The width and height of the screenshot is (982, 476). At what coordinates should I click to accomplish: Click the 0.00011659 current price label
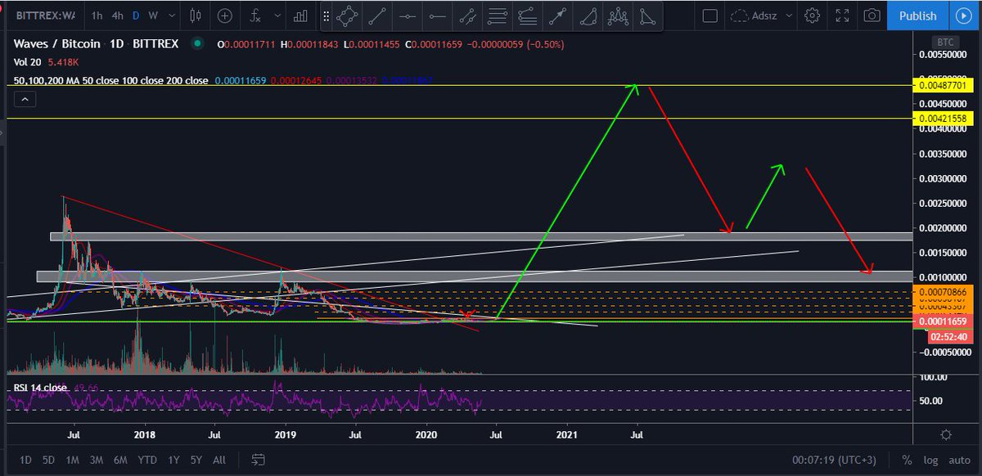click(x=942, y=323)
